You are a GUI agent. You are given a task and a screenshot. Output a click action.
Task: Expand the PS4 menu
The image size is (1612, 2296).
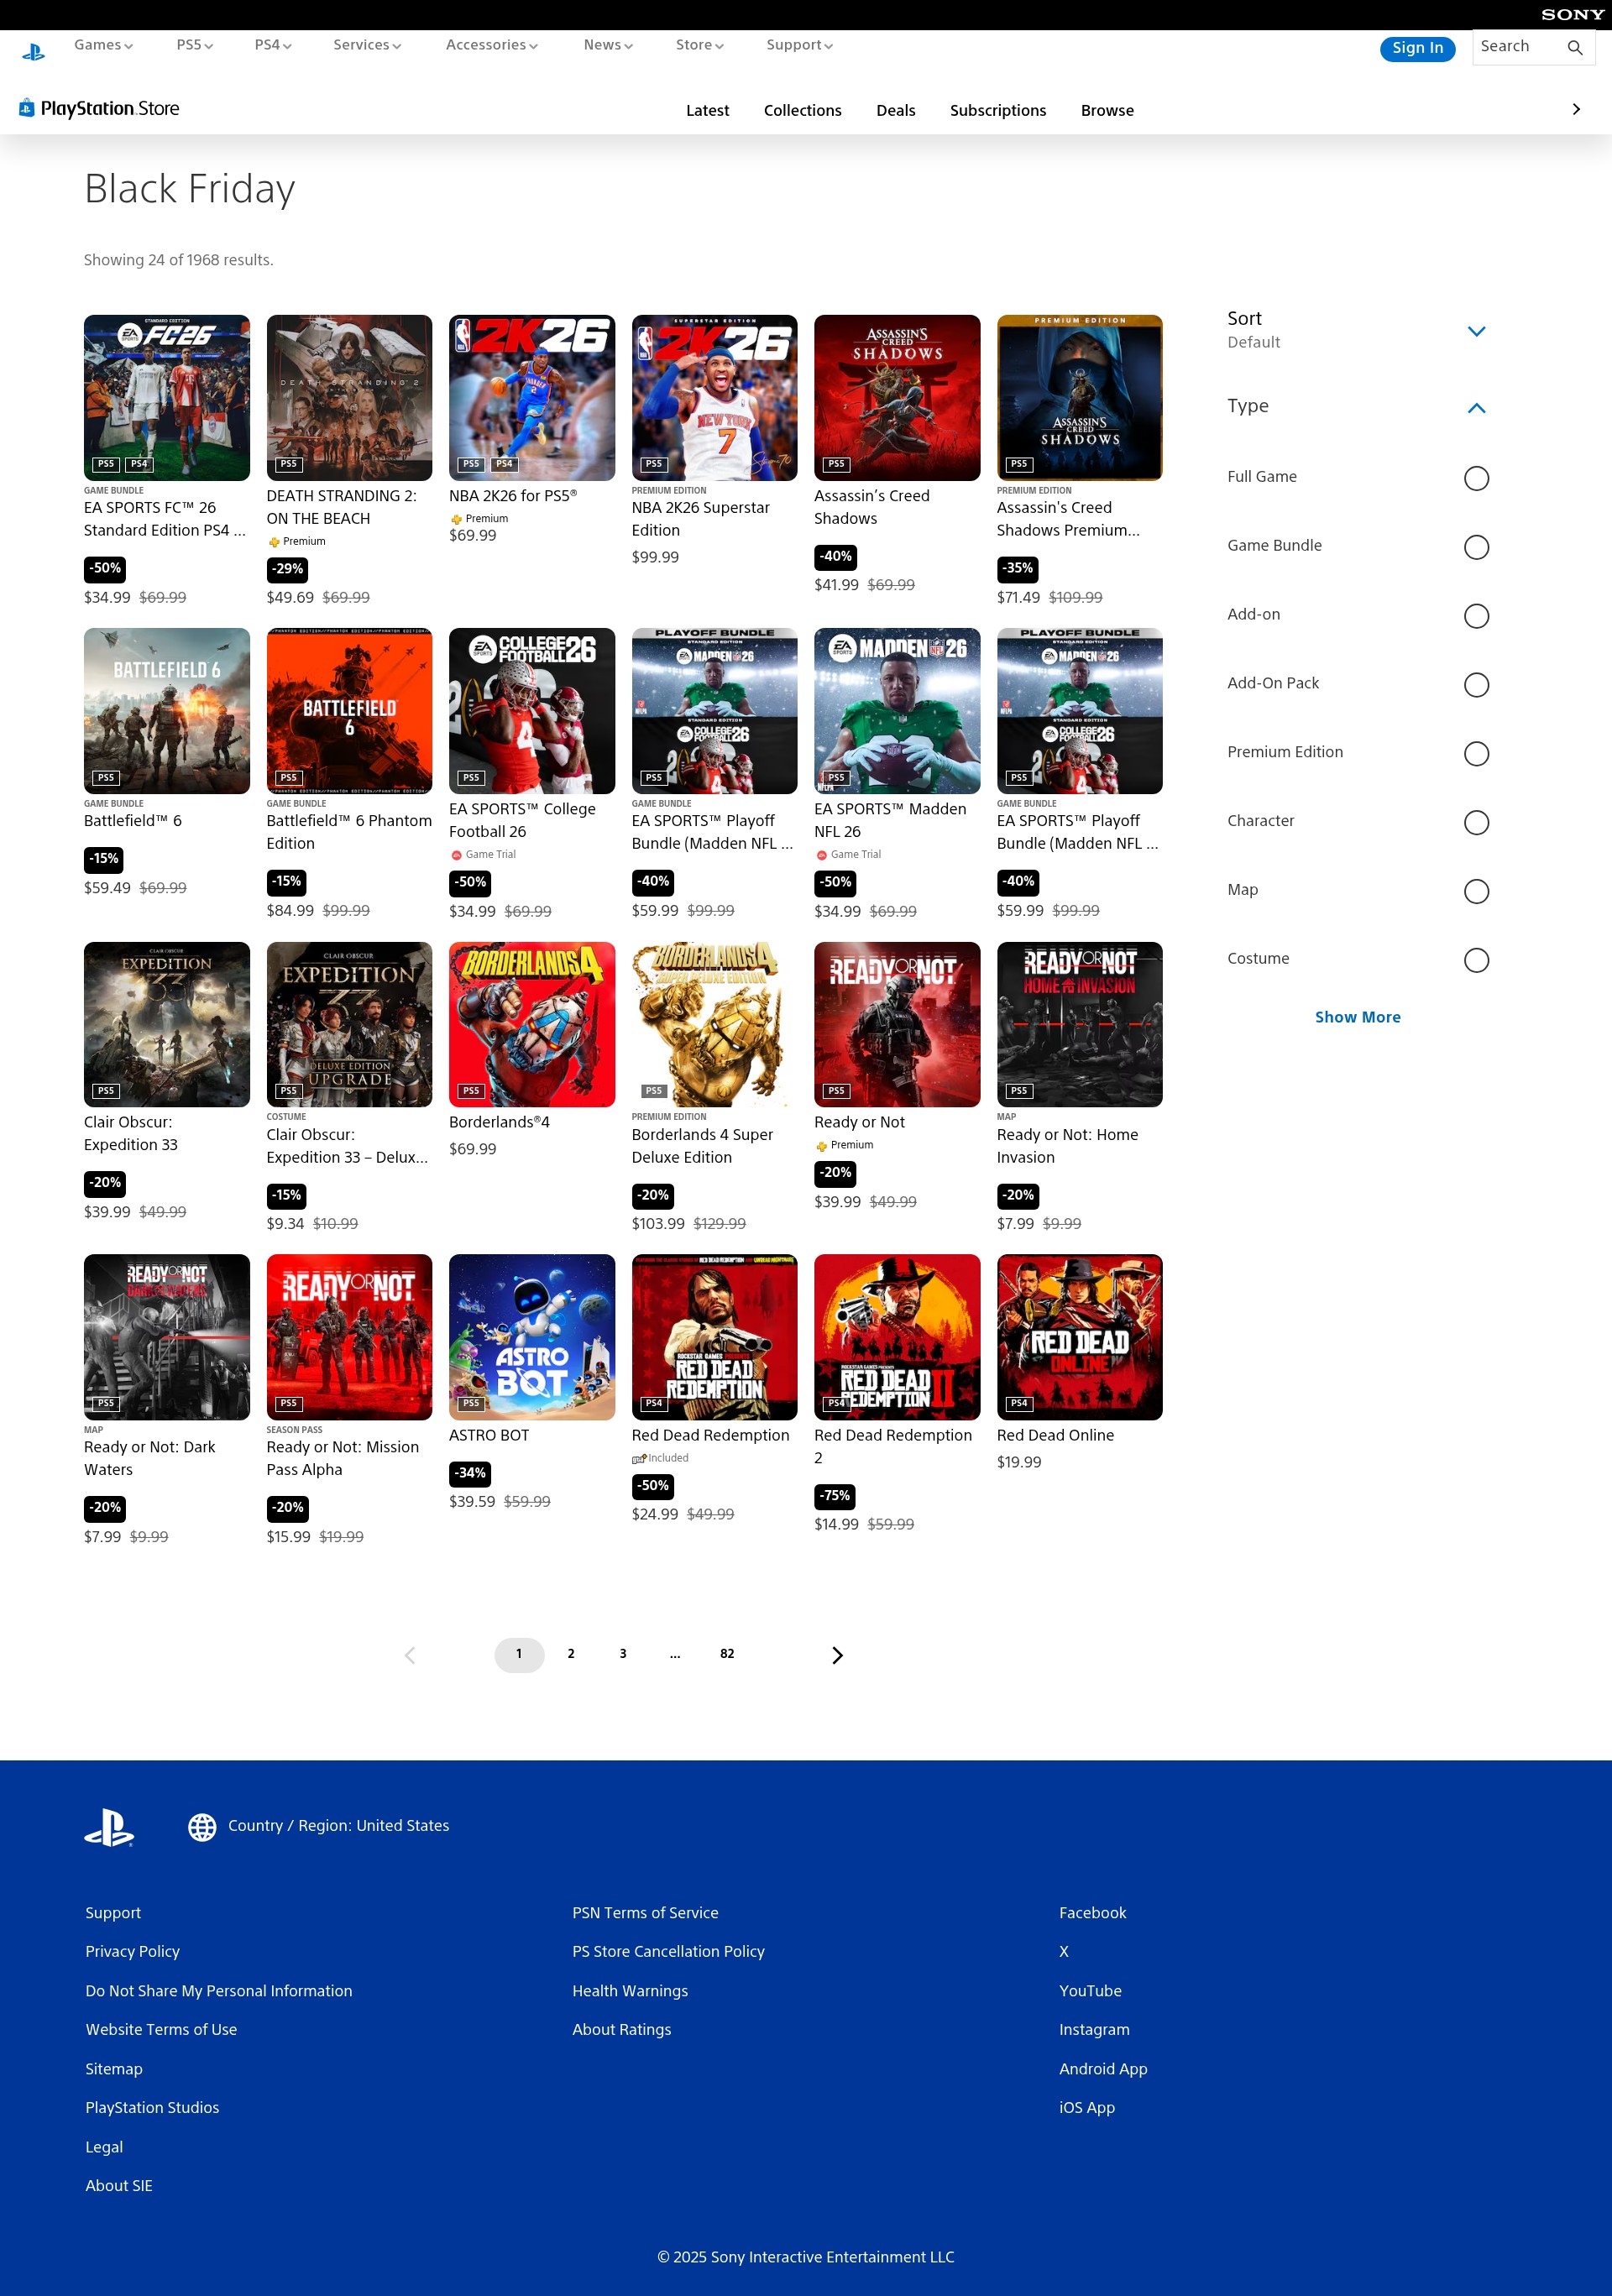click(273, 45)
